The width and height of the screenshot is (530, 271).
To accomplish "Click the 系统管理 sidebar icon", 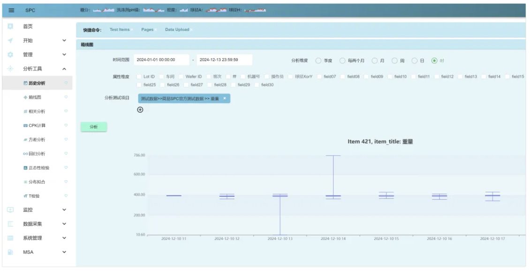I will click(x=10, y=238).
